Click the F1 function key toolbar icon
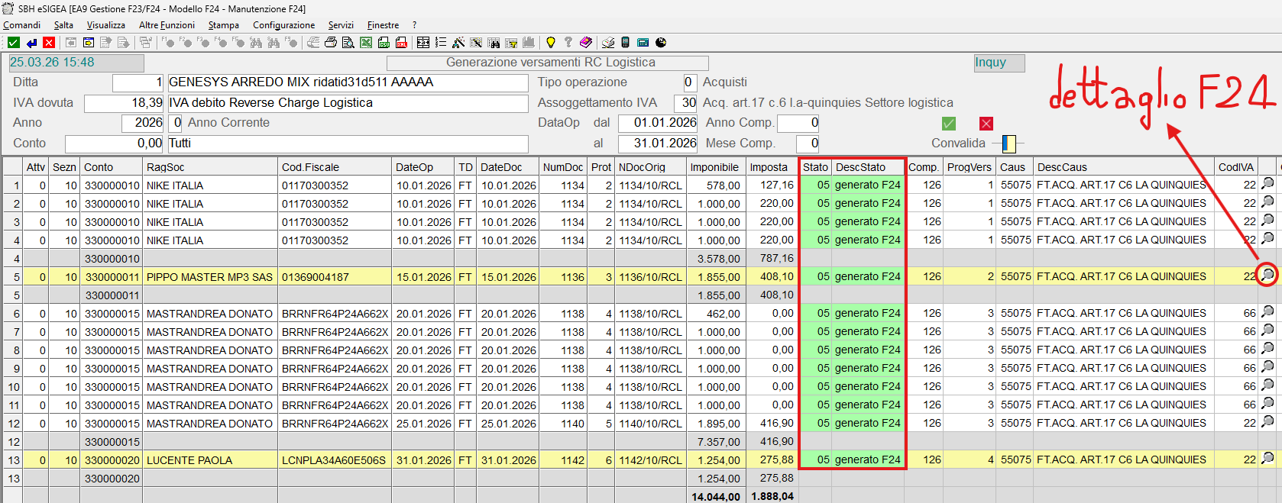This screenshot has height=503, width=1282. (x=167, y=43)
